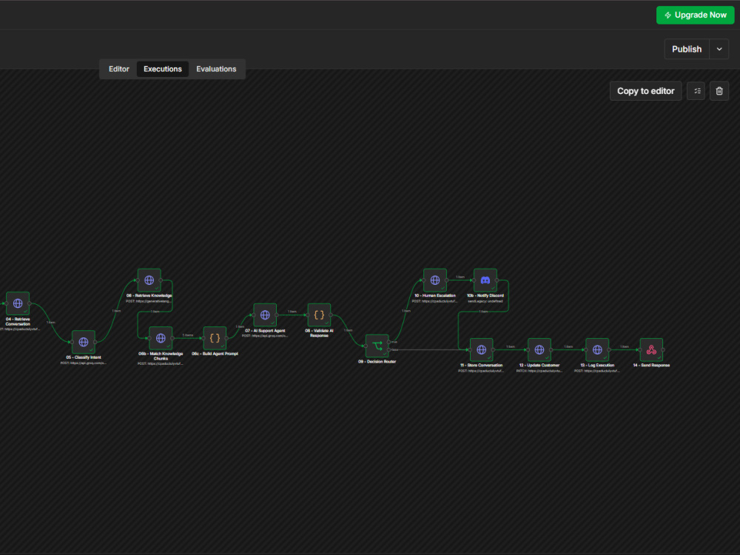
Task: Select the 13 - Log Execution node
Action: (597, 350)
